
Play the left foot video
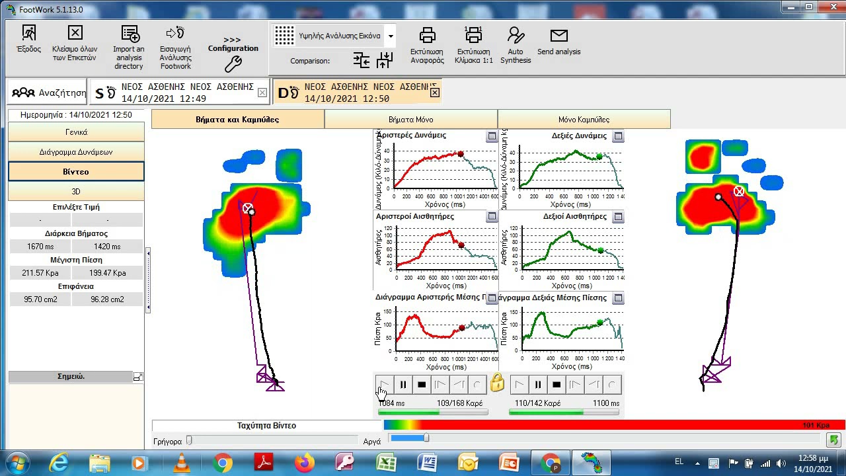pyautogui.click(x=385, y=385)
